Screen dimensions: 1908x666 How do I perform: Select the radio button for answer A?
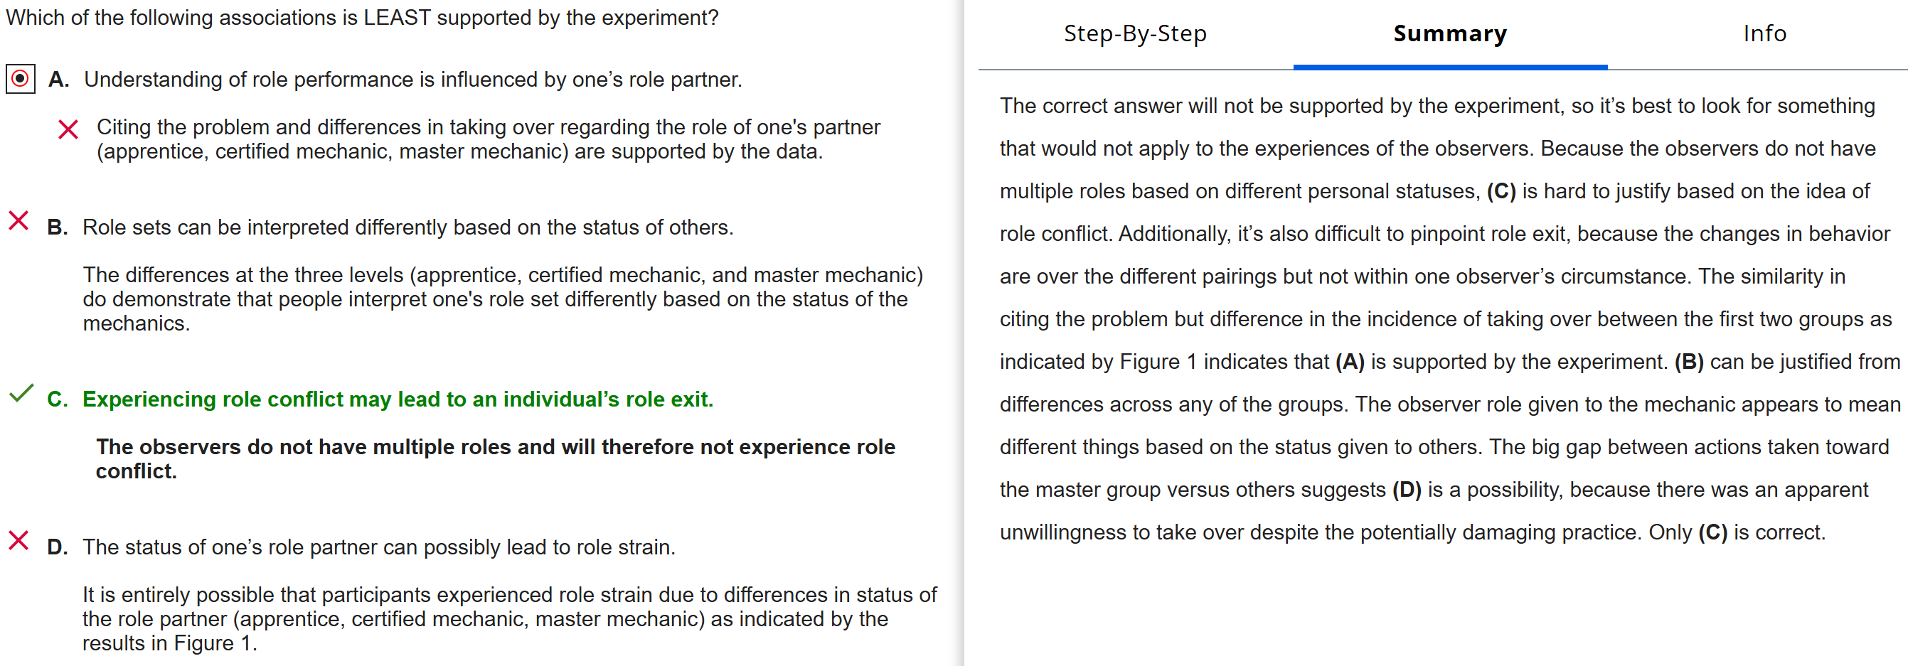pyautogui.click(x=21, y=78)
